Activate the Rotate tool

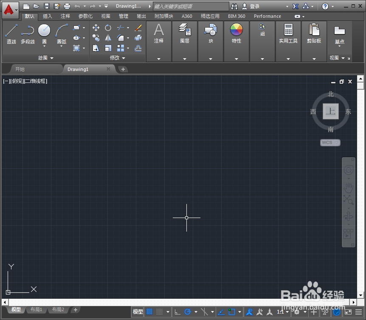click(108, 28)
